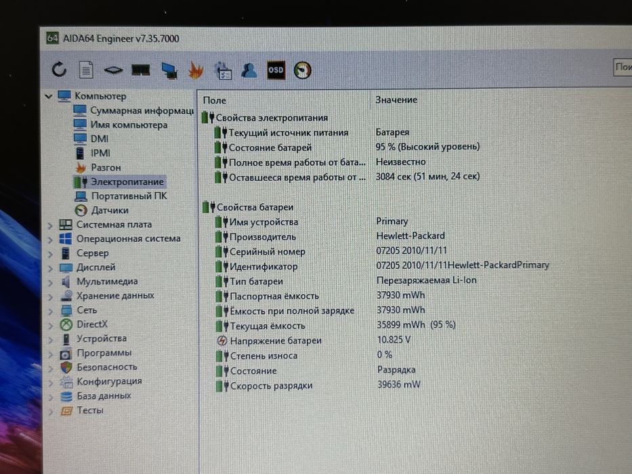Image resolution: width=632 pixels, height=474 pixels.
Task: Click the motherboard chip toolbar icon
Action: pyautogui.click(x=113, y=70)
